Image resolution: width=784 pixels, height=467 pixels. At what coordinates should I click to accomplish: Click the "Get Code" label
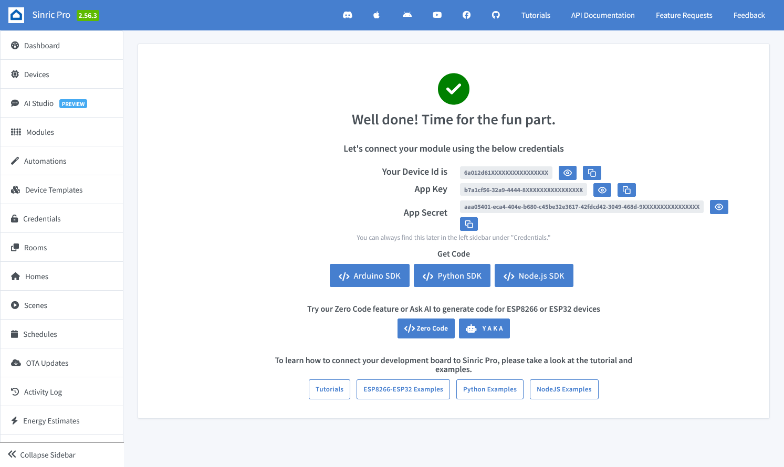tap(454, 254)
